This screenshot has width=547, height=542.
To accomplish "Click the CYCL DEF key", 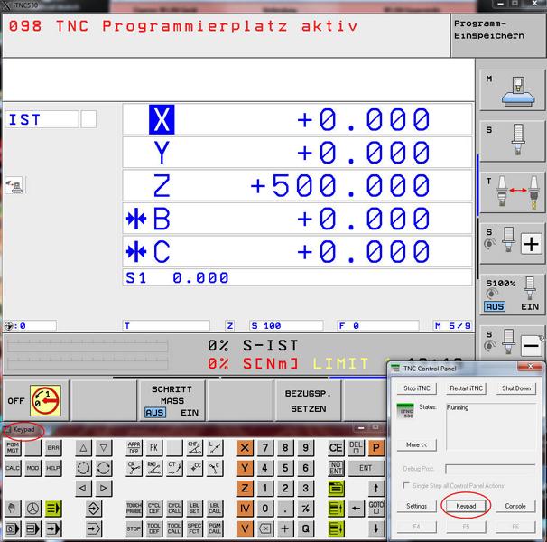I will pos(153,508).
